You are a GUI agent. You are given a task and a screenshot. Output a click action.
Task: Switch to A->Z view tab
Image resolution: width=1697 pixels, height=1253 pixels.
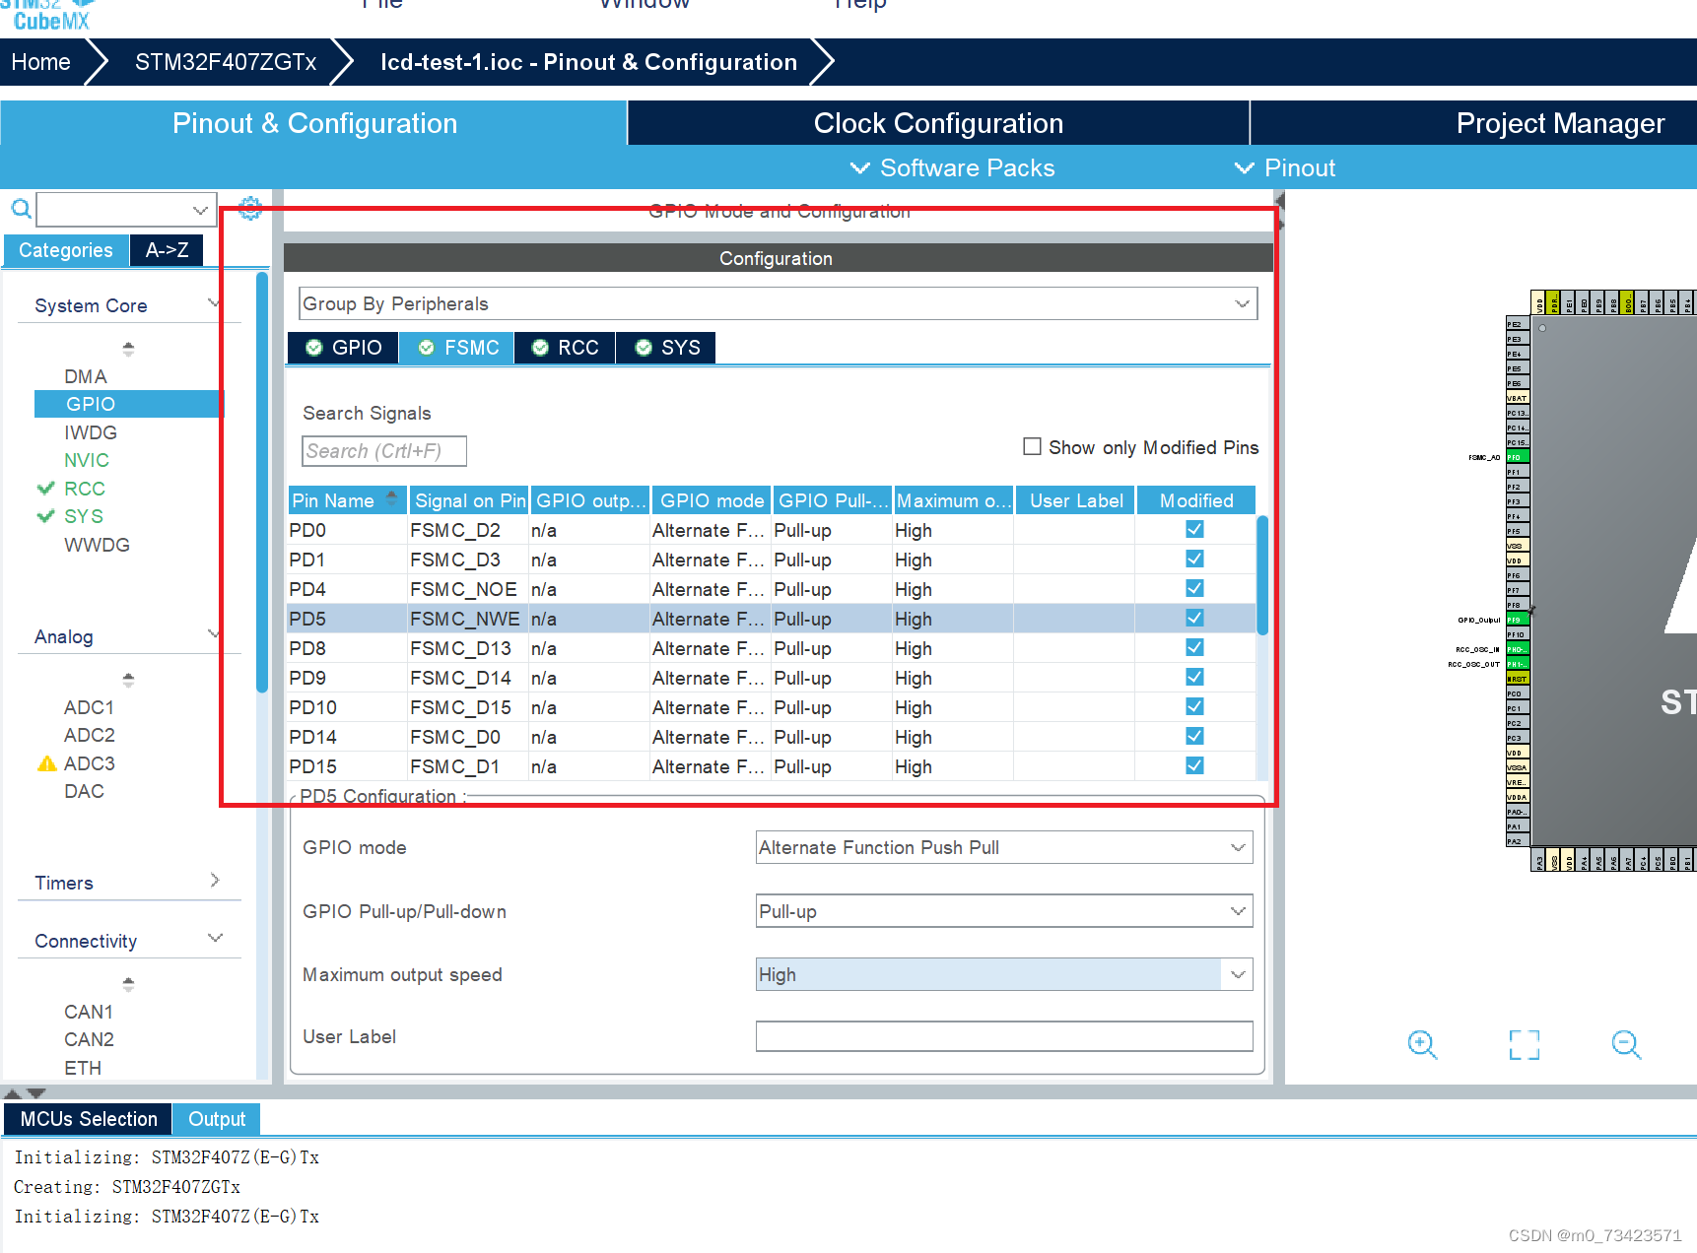click(167, 250)
